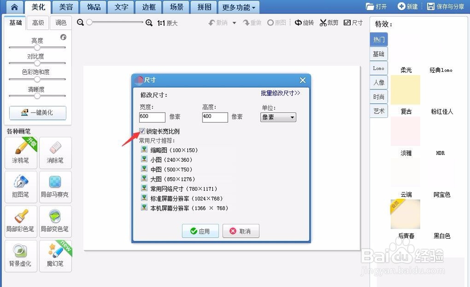Switch to the 文字 tab
Screen dimensions: 470x287
121,7
